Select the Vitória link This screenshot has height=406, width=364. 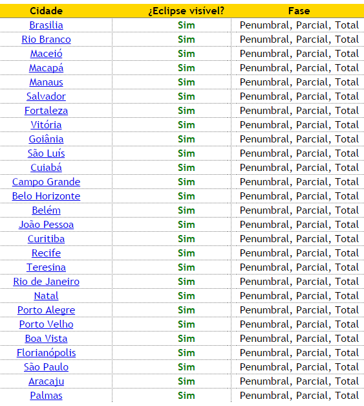pos(46,125)
